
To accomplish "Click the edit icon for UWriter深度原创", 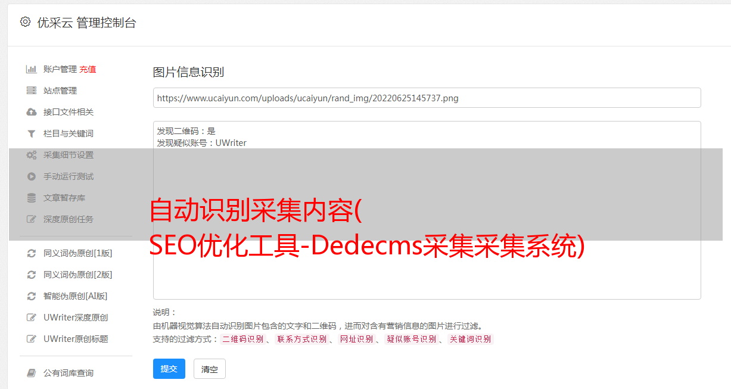I will click(x=32, y=318).
